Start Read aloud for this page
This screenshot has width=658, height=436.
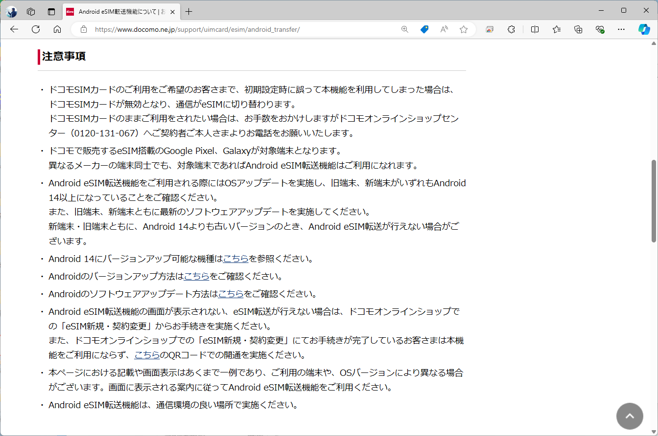coord(444,29)
